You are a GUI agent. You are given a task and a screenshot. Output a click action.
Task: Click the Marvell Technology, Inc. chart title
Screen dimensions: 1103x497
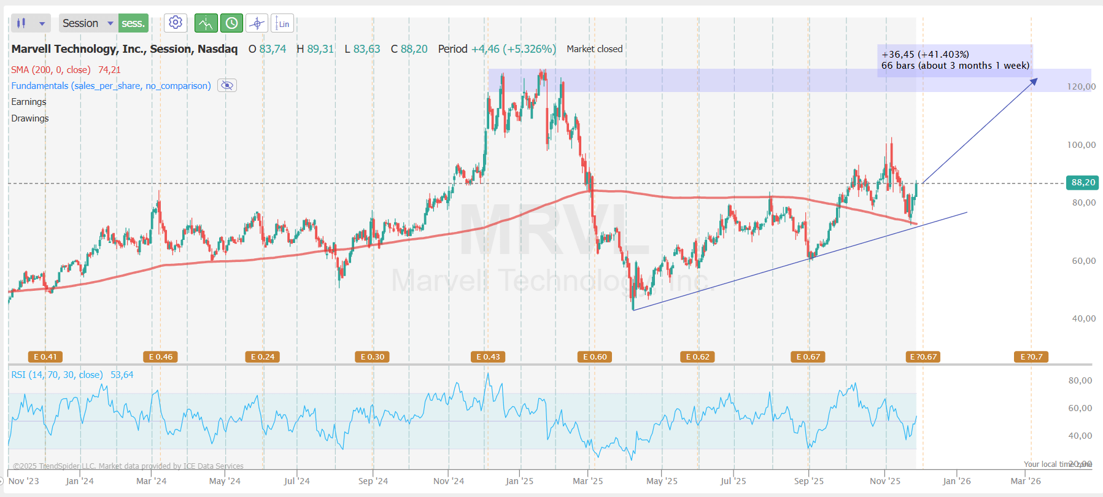coord(125,49)
